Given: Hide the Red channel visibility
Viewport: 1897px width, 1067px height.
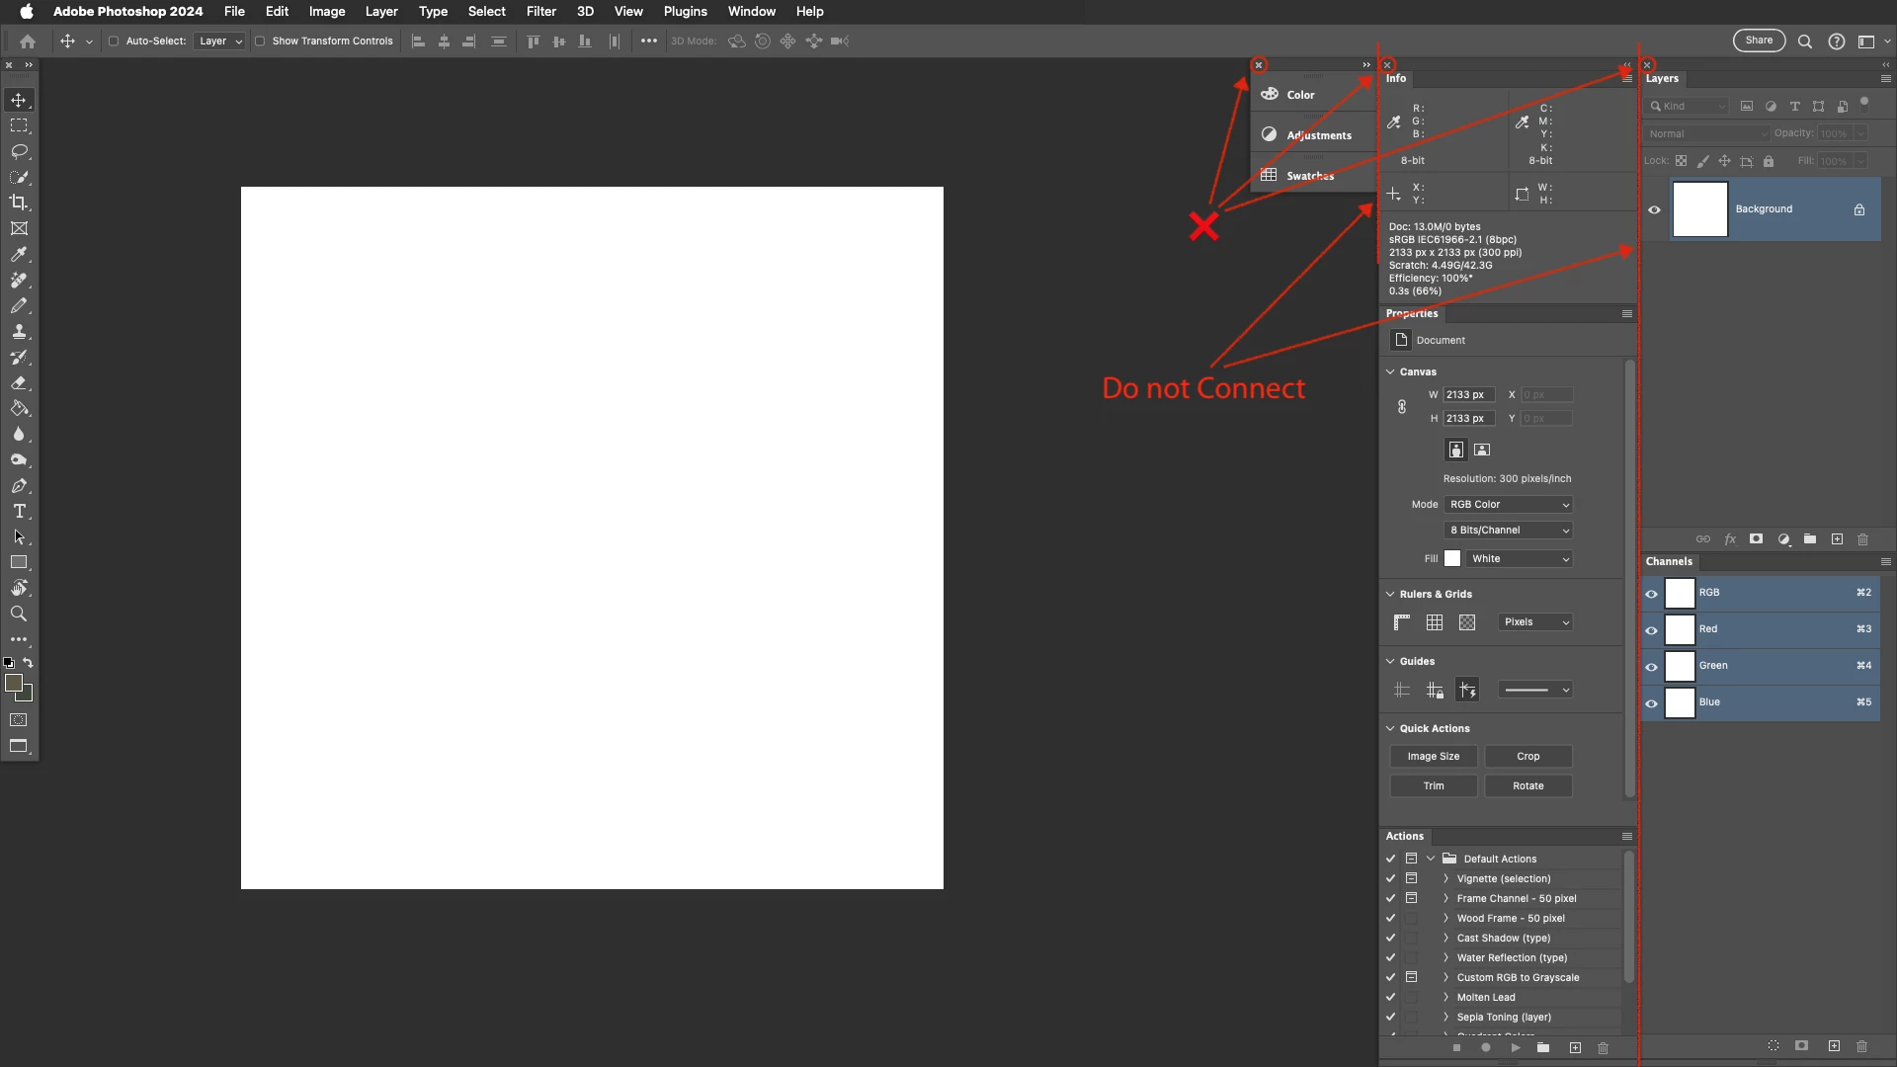Looking at the screenshot, I should coord(1651,629).
